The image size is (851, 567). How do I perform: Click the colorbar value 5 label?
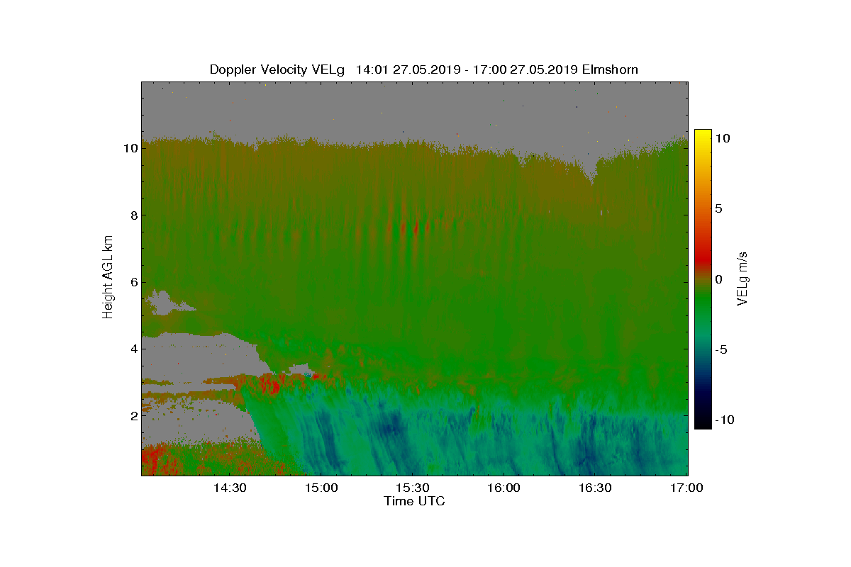[718, 209]
